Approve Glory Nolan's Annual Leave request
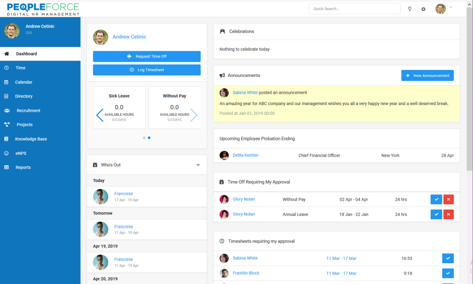473x284 pixels. tap(436, 214)
